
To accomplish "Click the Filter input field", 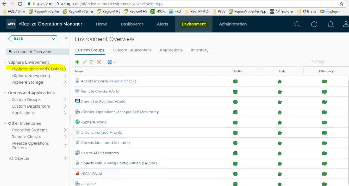I will click(330, 62).
